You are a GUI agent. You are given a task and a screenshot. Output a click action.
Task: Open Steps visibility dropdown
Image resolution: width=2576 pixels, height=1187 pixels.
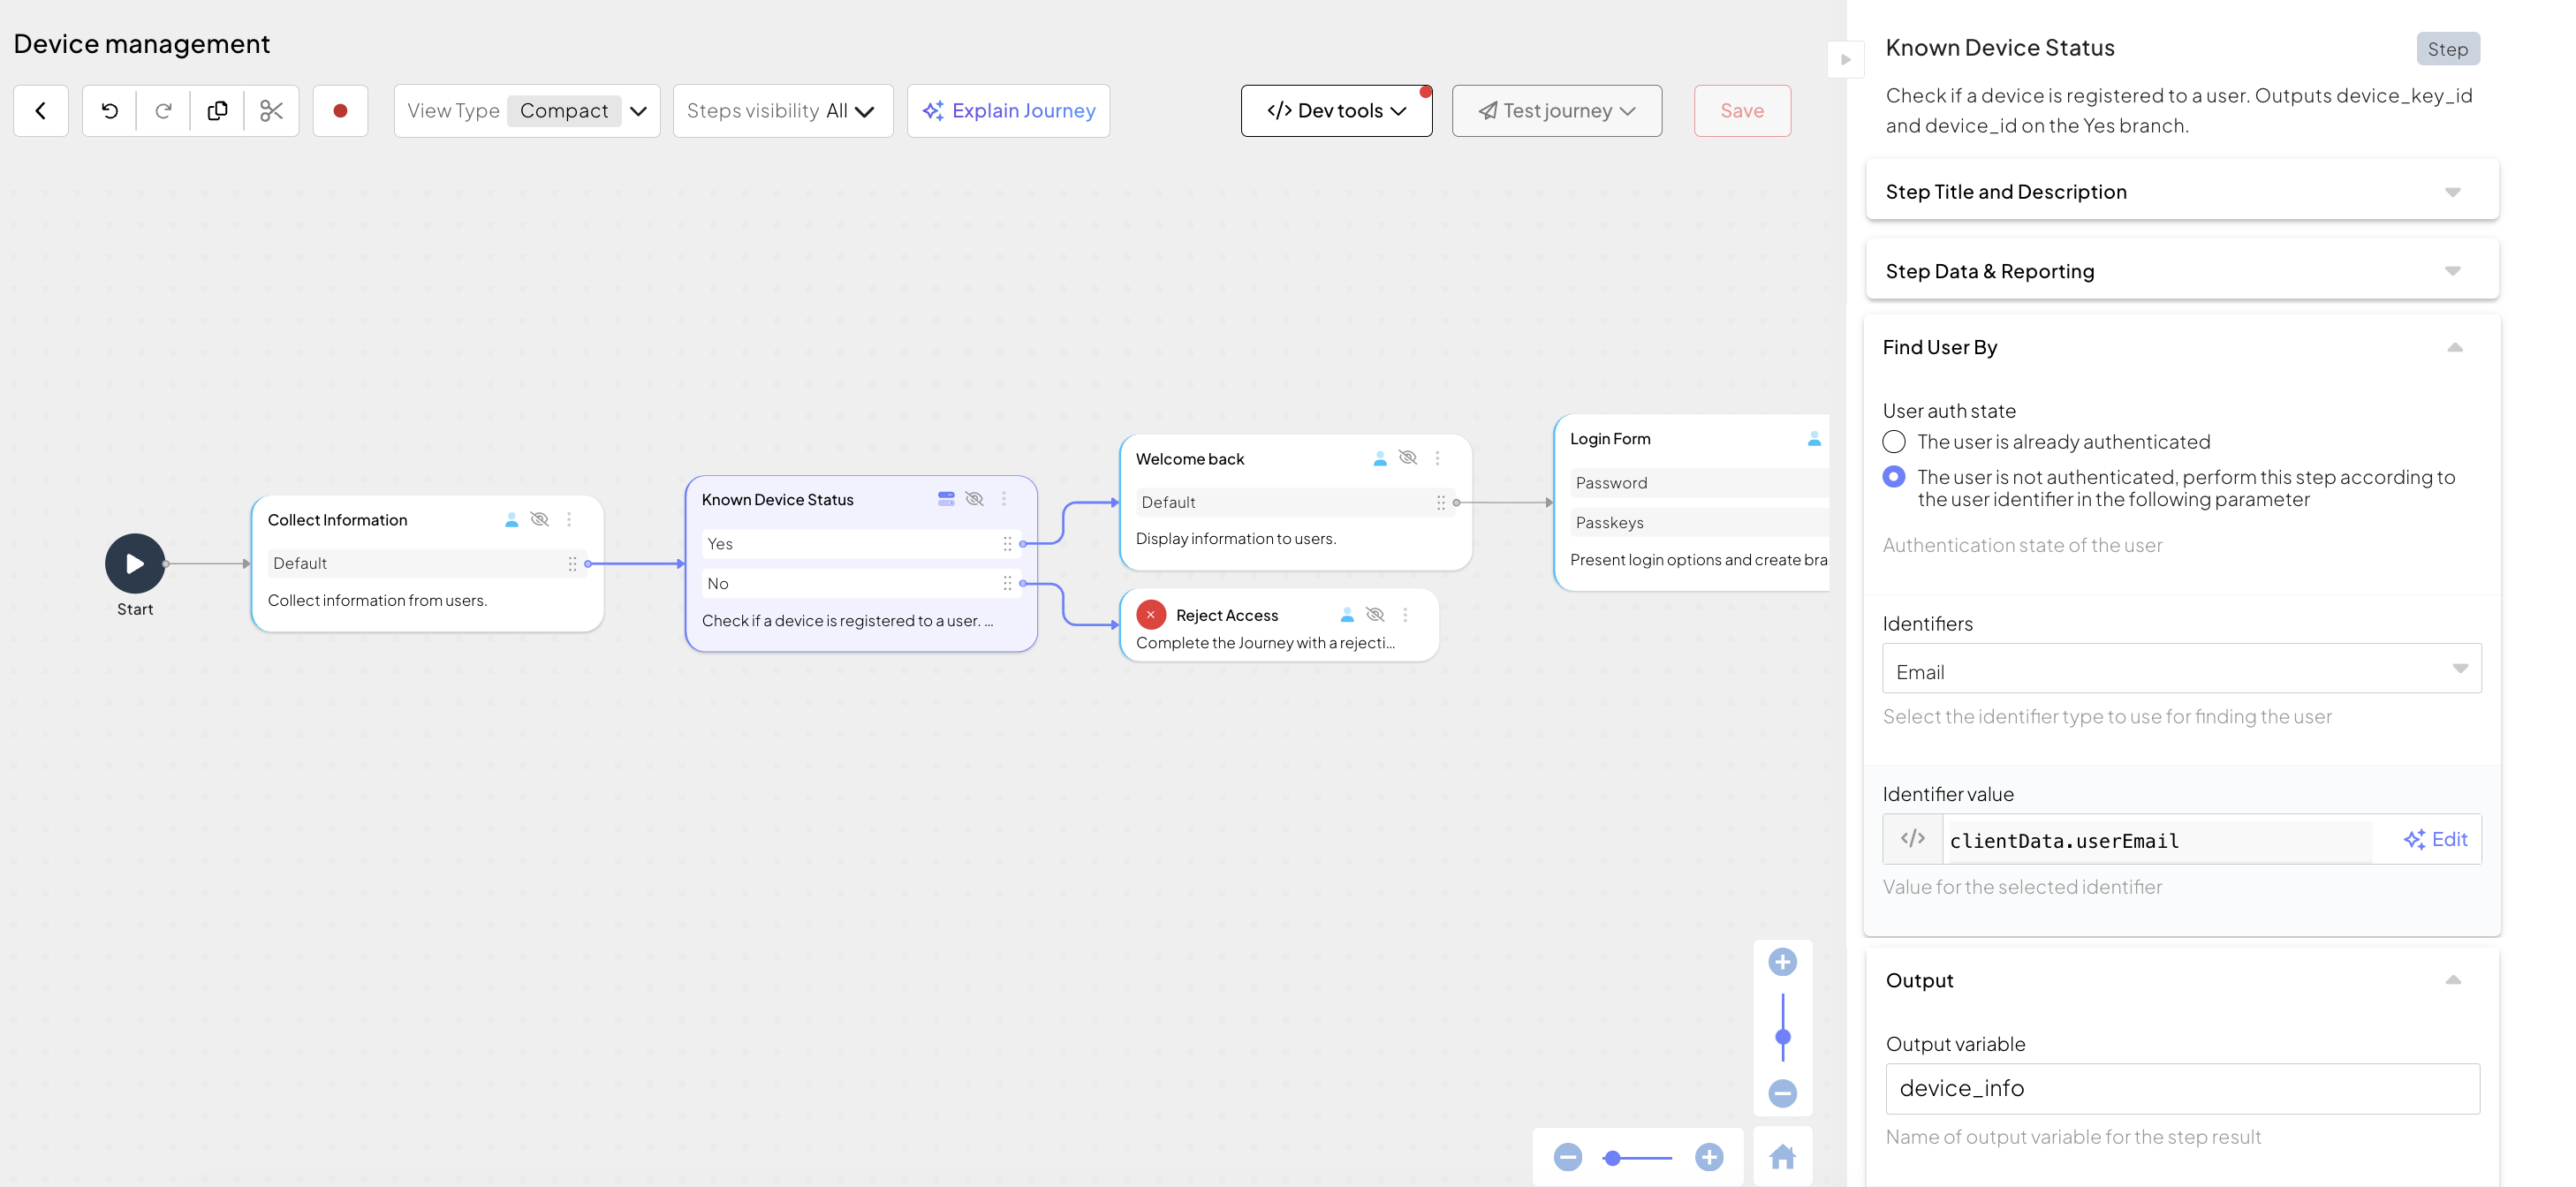pos(783,110)
